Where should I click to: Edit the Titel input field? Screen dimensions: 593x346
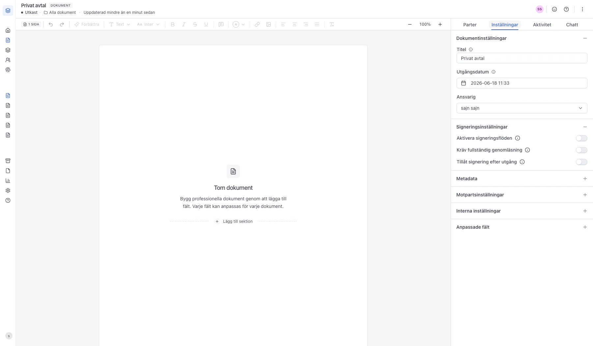(x=522, y=58)
